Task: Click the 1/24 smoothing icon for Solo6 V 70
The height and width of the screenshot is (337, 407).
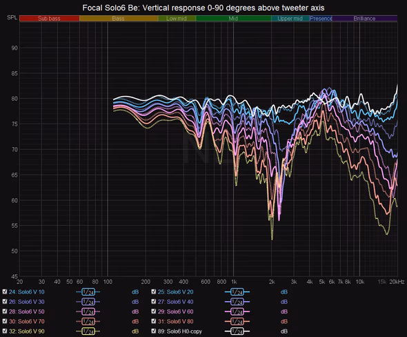Action: (x=88, y=322)
